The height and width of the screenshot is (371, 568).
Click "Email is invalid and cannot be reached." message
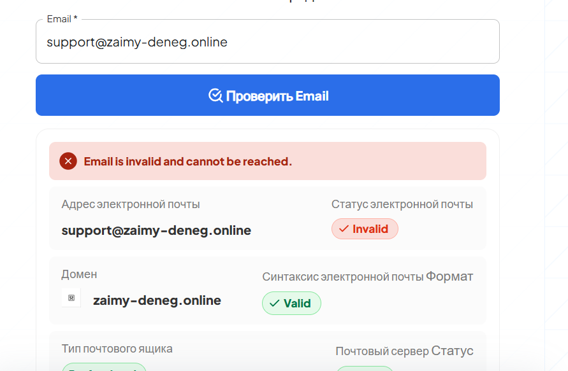(x=187, y=161)
